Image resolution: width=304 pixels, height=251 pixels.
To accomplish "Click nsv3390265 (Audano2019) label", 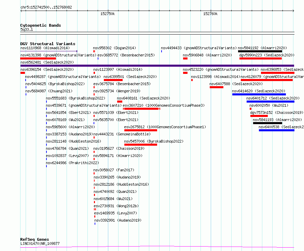I will (117, 177).
